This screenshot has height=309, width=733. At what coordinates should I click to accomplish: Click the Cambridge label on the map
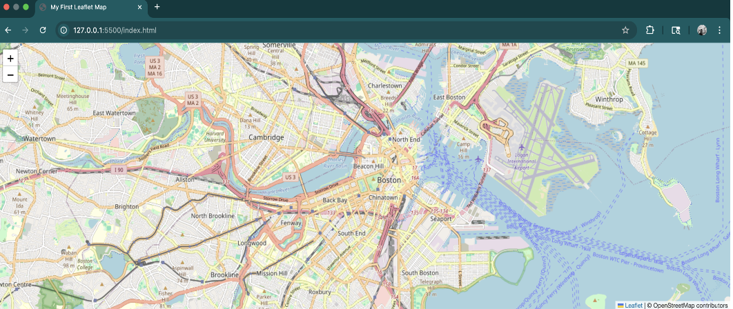266,137
